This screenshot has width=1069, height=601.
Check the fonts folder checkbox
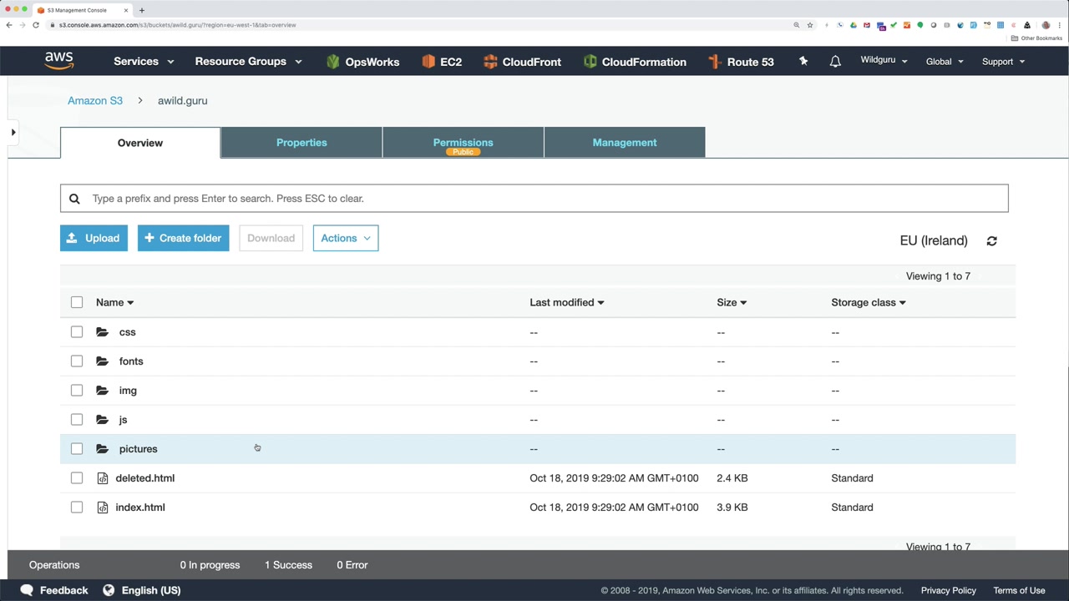[x=77, y=361]
